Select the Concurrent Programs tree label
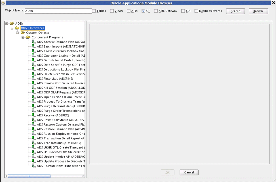This screenshot has width=276, height=182. (47, 37)
